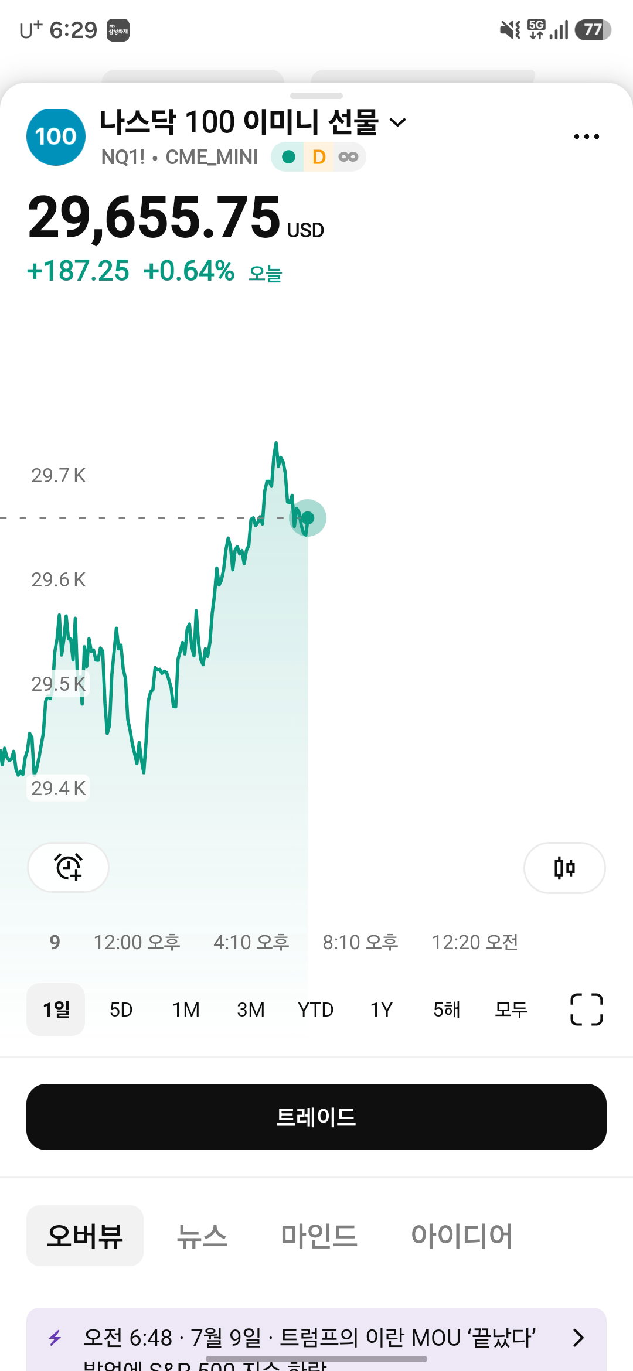Image resolution: width=633 pixels, height=1371 pixels.
Task: Tap the black 트레이드 button
Action: [x=316, y=1117]
